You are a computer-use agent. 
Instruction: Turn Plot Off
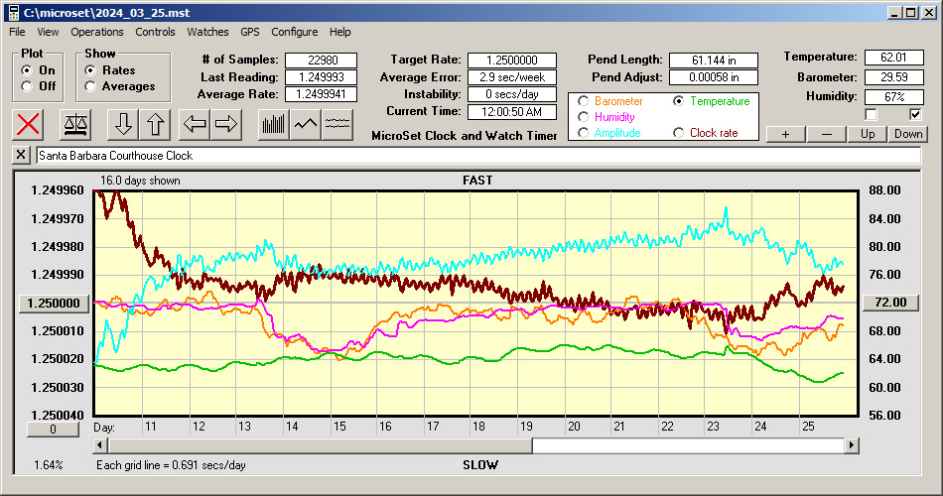(x=27, y=86)
